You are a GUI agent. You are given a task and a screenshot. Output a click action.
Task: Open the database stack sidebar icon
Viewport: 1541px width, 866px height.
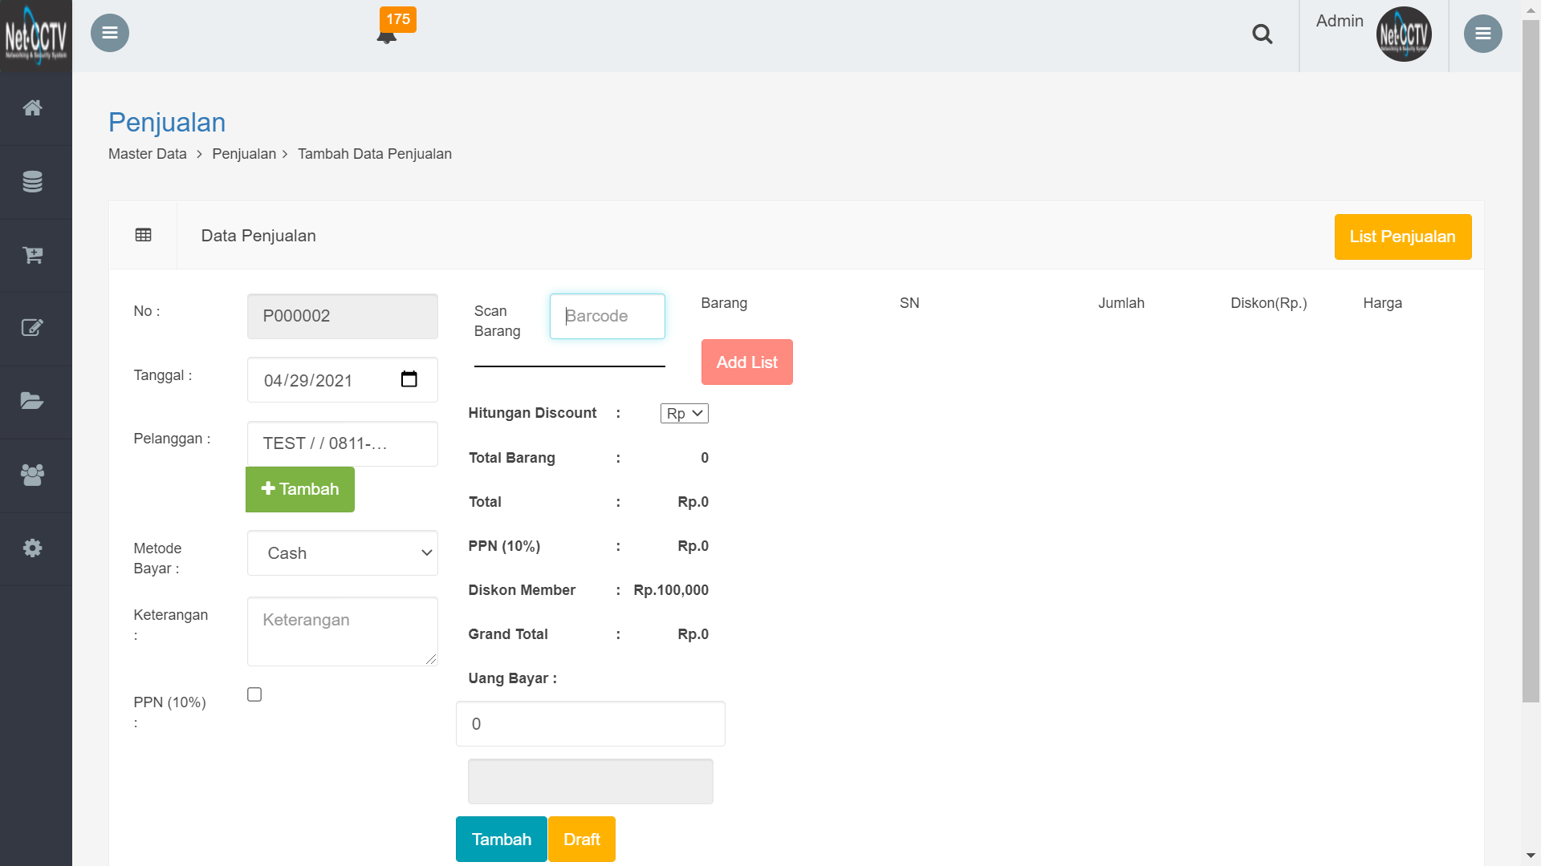(32, 182)
